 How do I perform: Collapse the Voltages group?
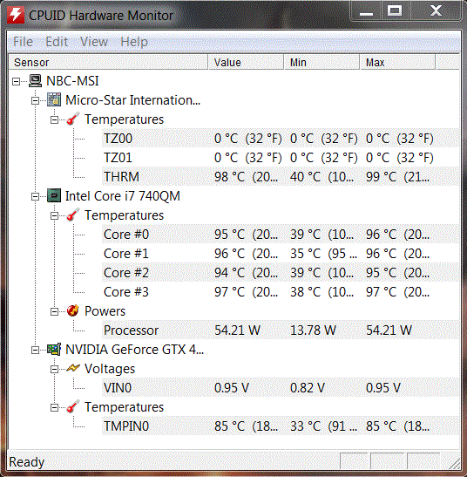(x=54, y=370)
